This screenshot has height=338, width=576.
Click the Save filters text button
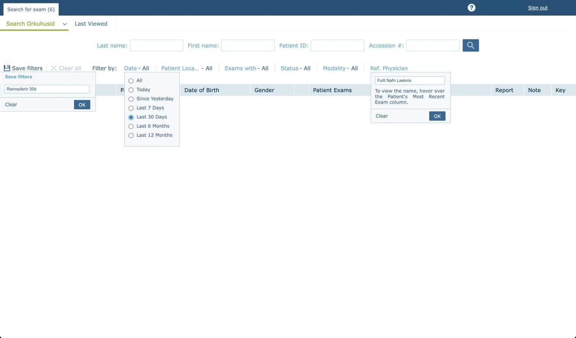(x=27, y=68)
